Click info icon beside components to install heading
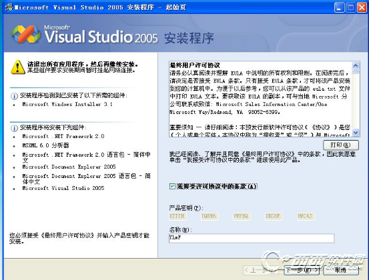This screenshot has height=280, width=369. coord(15,128)
